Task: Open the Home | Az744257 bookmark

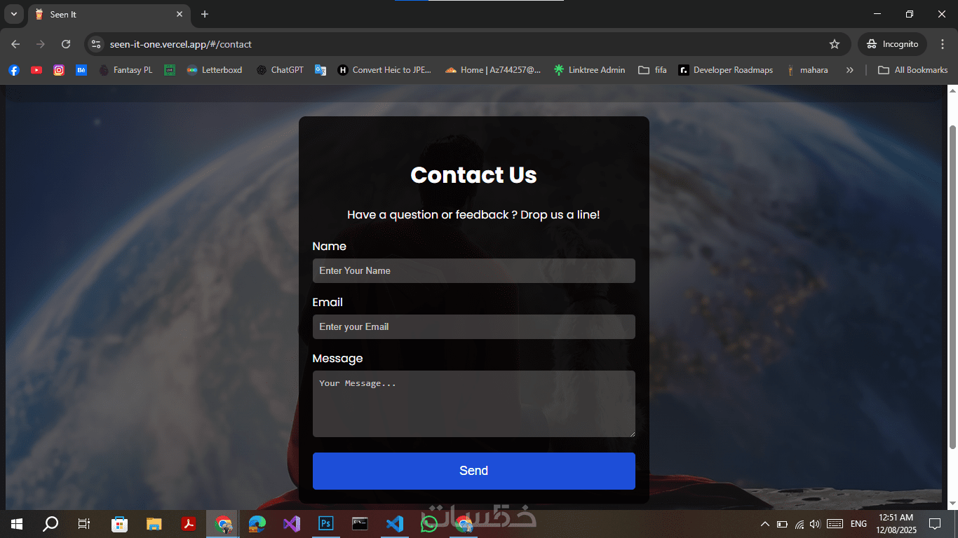Action: pyautogui.click(x=493, y=70)
